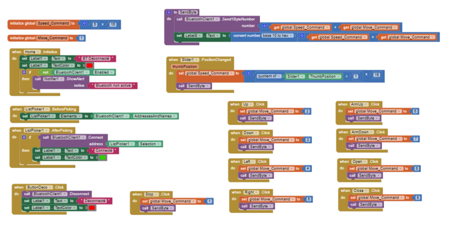Screen dimensions: 449x225
Task: Click the Move_Command variable name in initialize block
Action: click(x=52, y=38)
